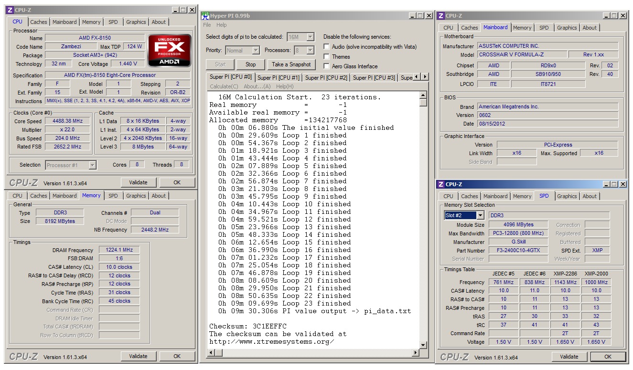Click the CPU-Z title icon in CPU window
Screen dimensions: 633x370
pos(10,10)
